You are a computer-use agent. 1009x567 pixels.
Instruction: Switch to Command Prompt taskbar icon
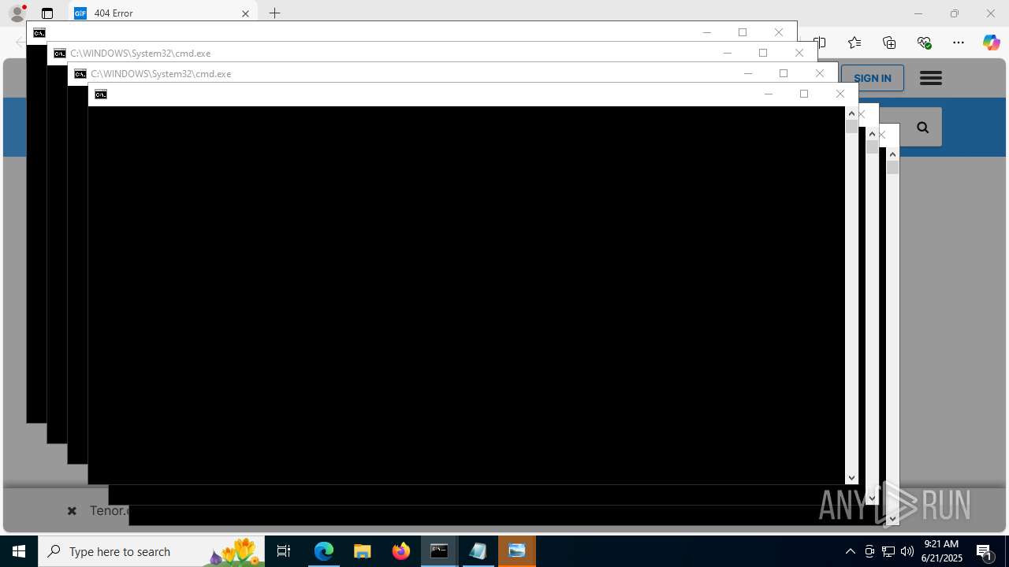point(440,551)
